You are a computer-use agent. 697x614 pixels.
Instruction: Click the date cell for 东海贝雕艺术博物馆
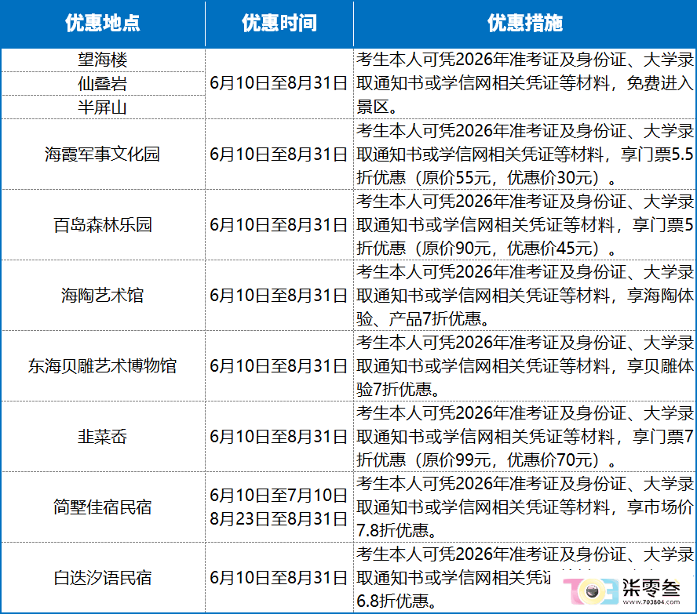tap(279, 366)
